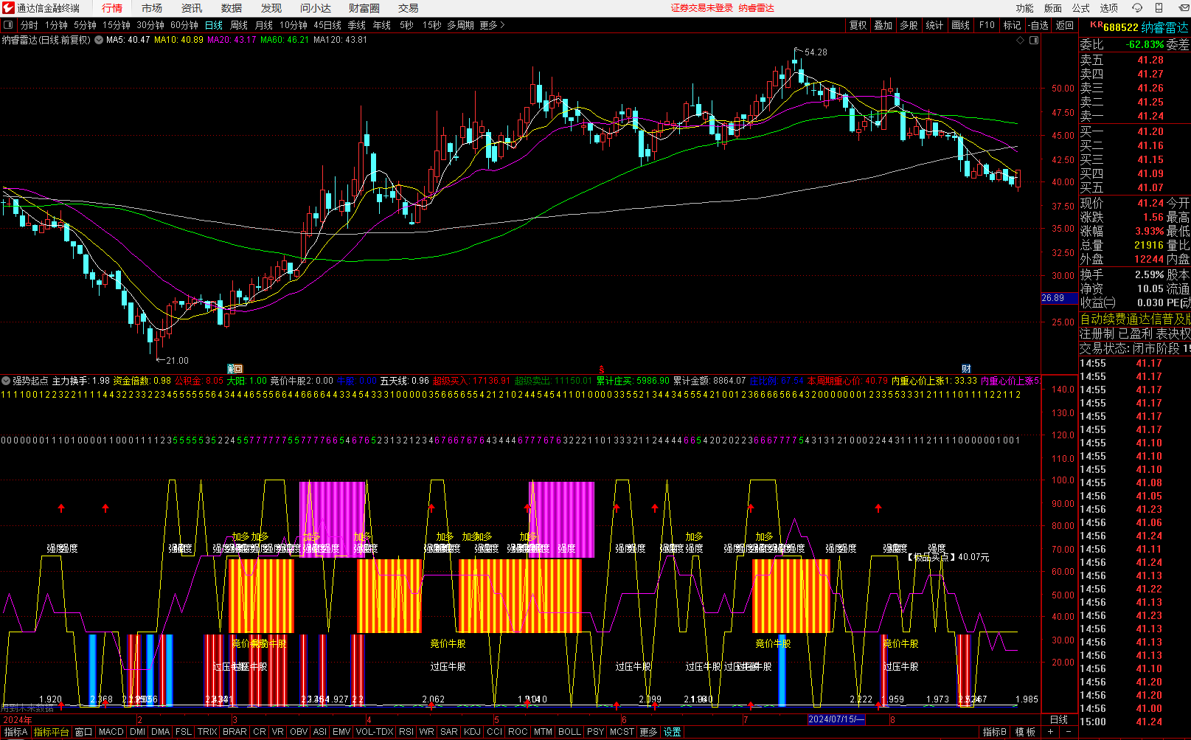The height and width of the screenshot is (740, 1191).
Task: Expand the 纳睿雷达 main chart indicator menu
Action: [x=99, y=40]
